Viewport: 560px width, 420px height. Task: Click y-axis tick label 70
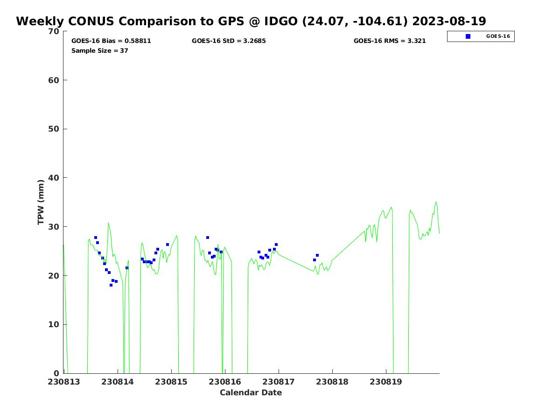54,31
